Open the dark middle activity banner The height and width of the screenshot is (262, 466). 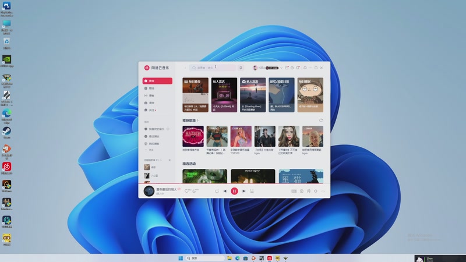click(253, 176)
